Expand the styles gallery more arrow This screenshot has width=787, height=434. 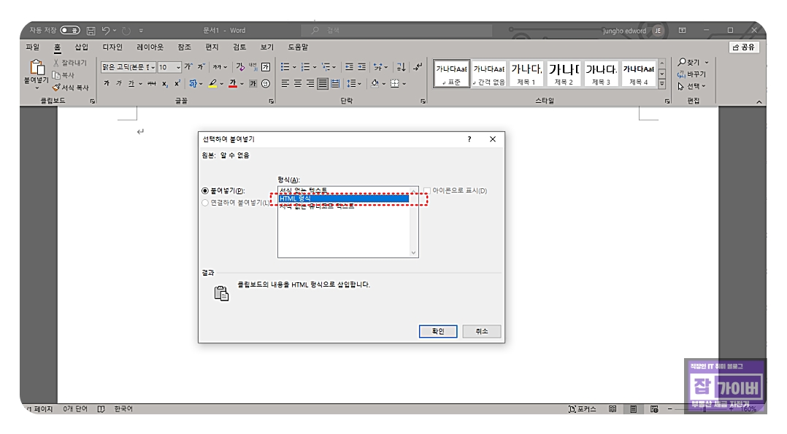(662, 85)
